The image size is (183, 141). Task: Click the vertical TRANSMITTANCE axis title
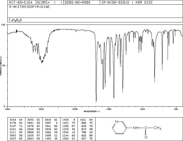(x=1, y=66)
